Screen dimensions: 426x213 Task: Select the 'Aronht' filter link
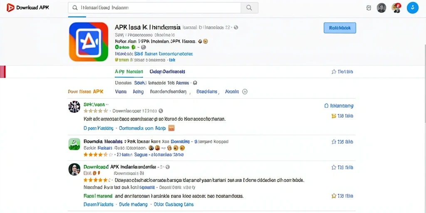232,92
